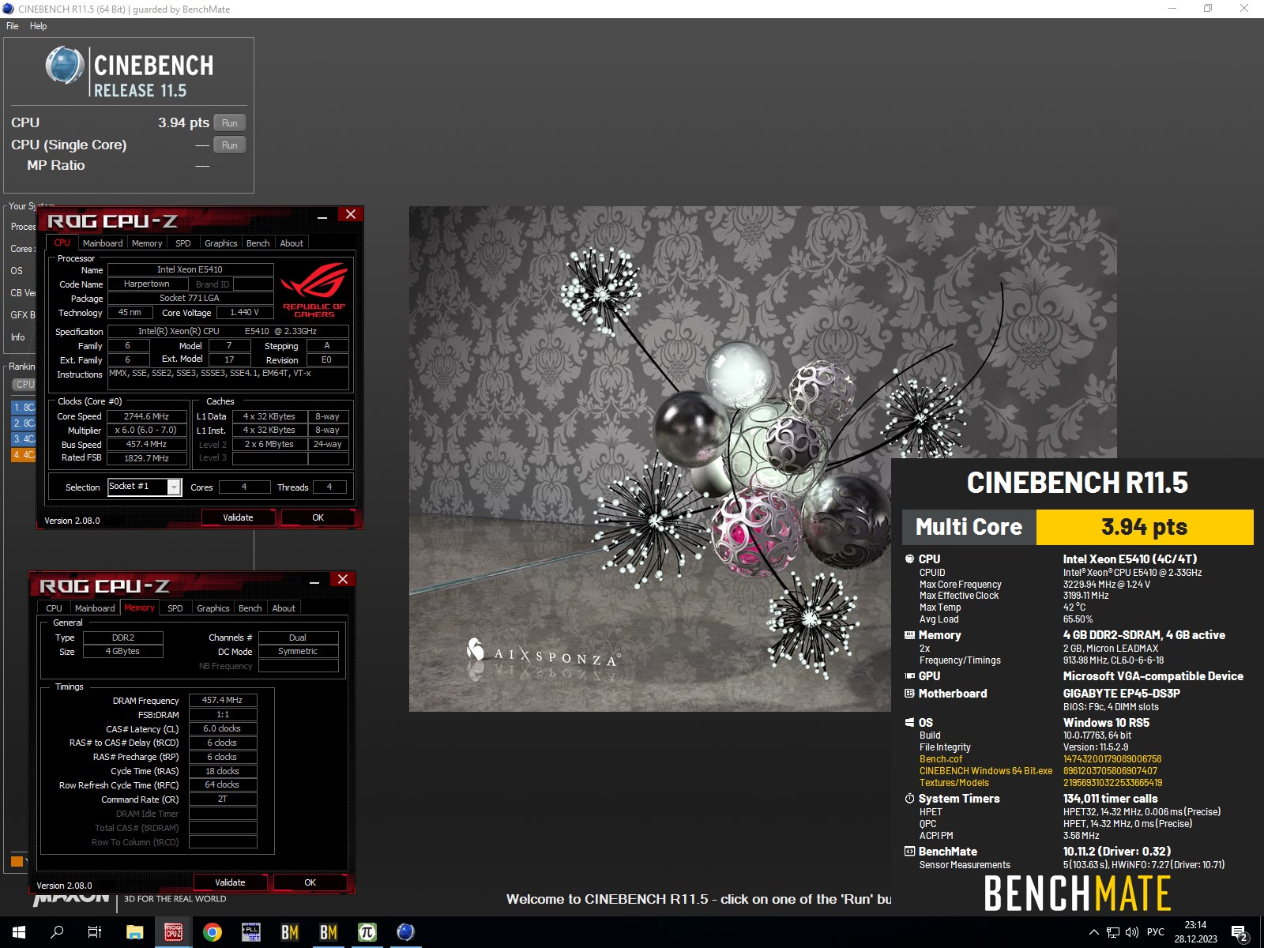This screenshot has width=1264, height=948.
Task: Minimize the lower ROG CPU-Z Memory window
Action: tap(314, 581)
